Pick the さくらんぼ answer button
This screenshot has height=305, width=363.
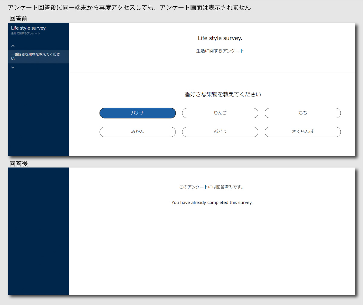(x=302, y=132)
